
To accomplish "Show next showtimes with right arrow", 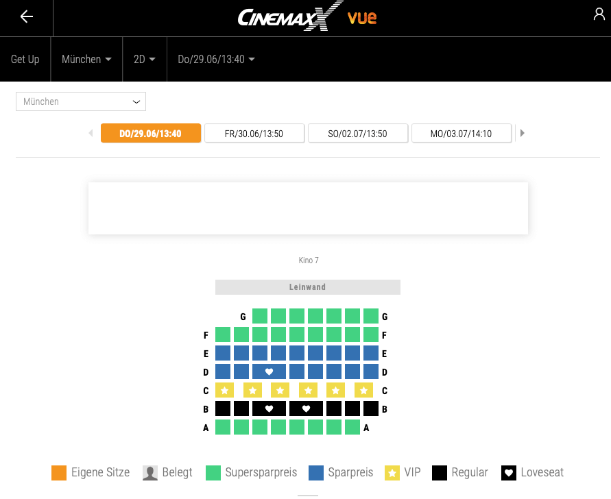I will pos(522,133).
